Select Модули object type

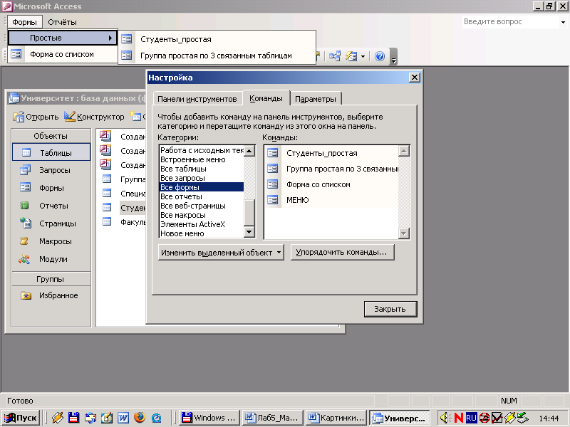(x=51, y=259)
